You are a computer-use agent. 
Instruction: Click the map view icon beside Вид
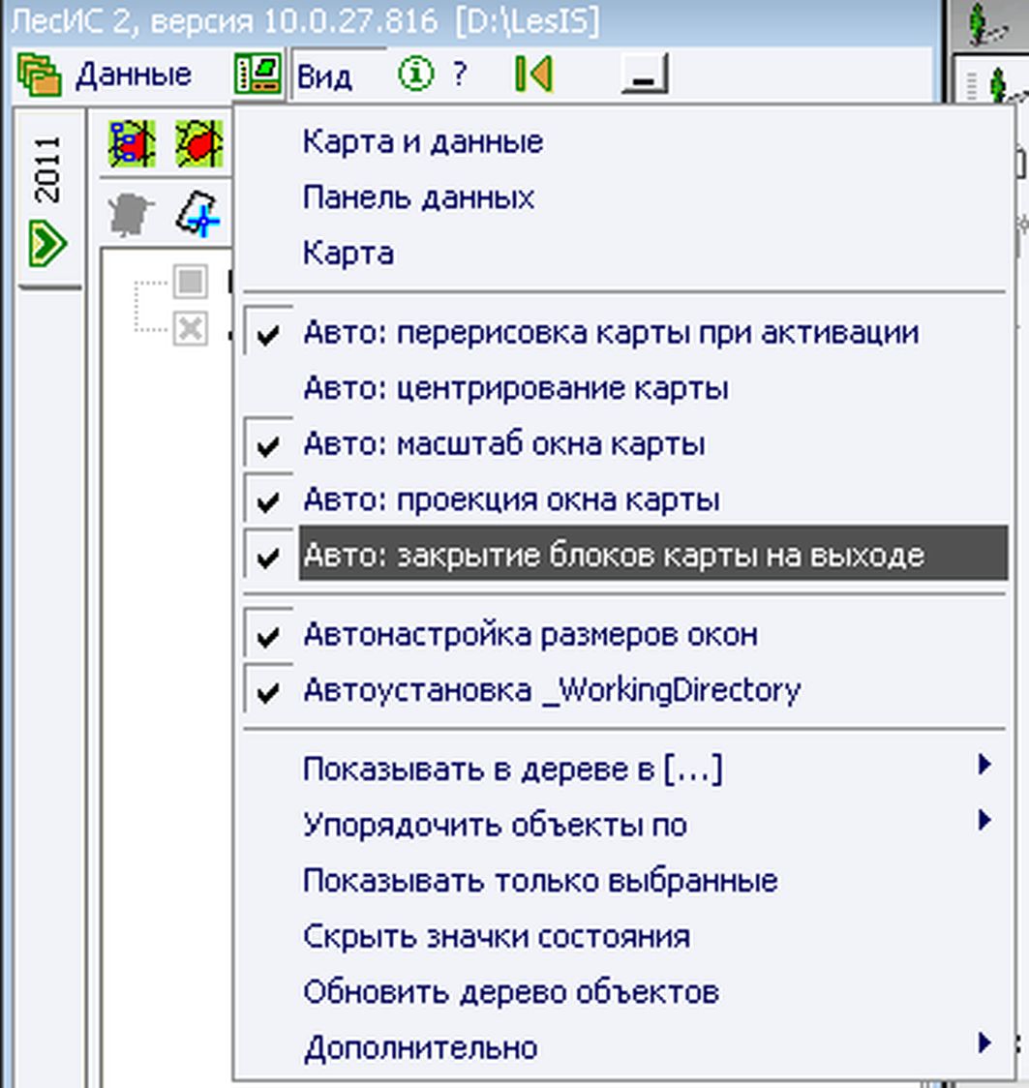[x=257, y=74]
